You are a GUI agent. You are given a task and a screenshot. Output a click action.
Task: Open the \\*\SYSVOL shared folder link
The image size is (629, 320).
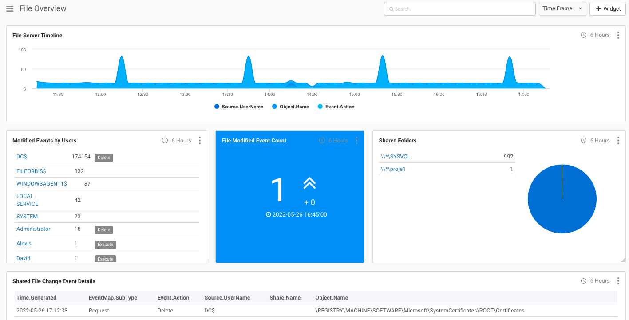[x=396, y=157]
